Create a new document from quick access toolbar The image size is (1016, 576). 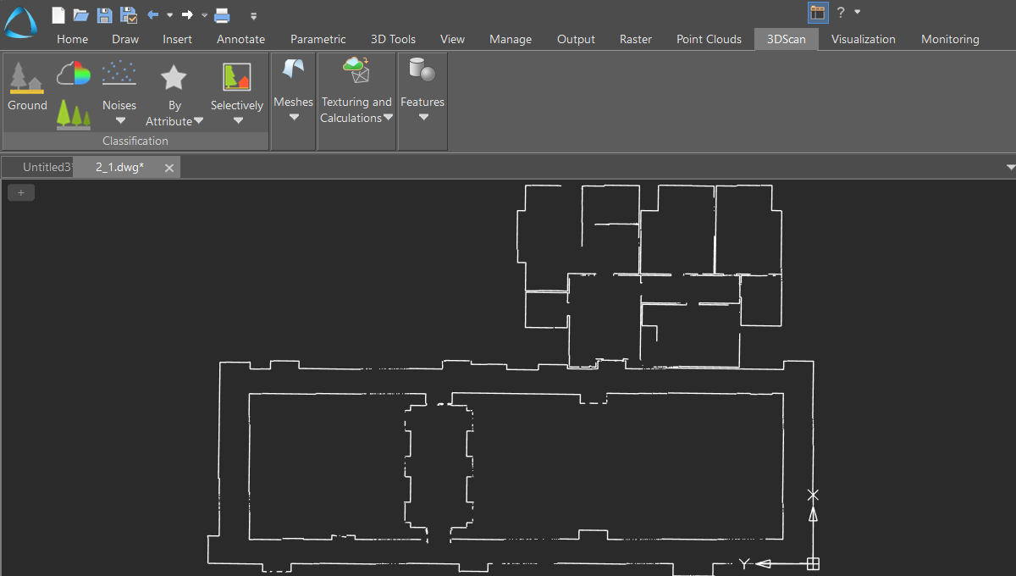(x=58, y=14)
